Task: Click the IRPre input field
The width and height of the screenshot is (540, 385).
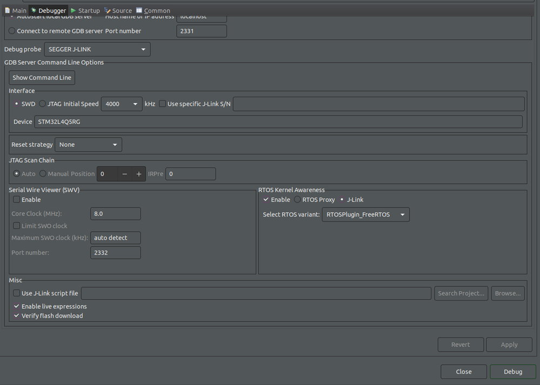Action: coord(190,174)
